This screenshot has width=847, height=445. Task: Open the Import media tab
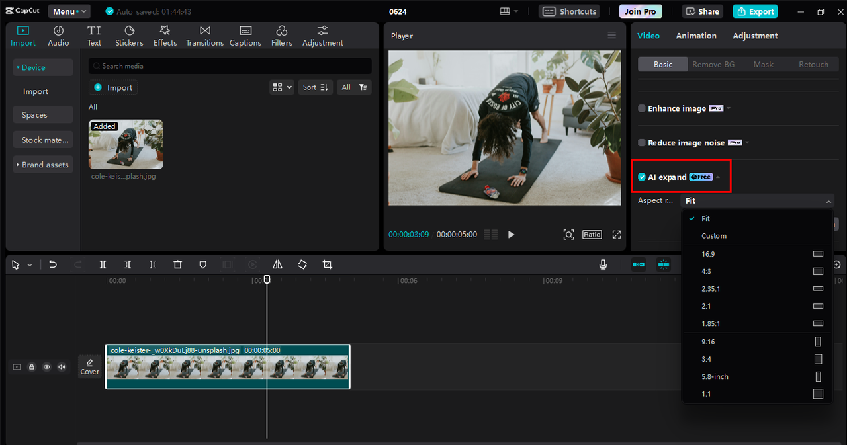(23, 36)
